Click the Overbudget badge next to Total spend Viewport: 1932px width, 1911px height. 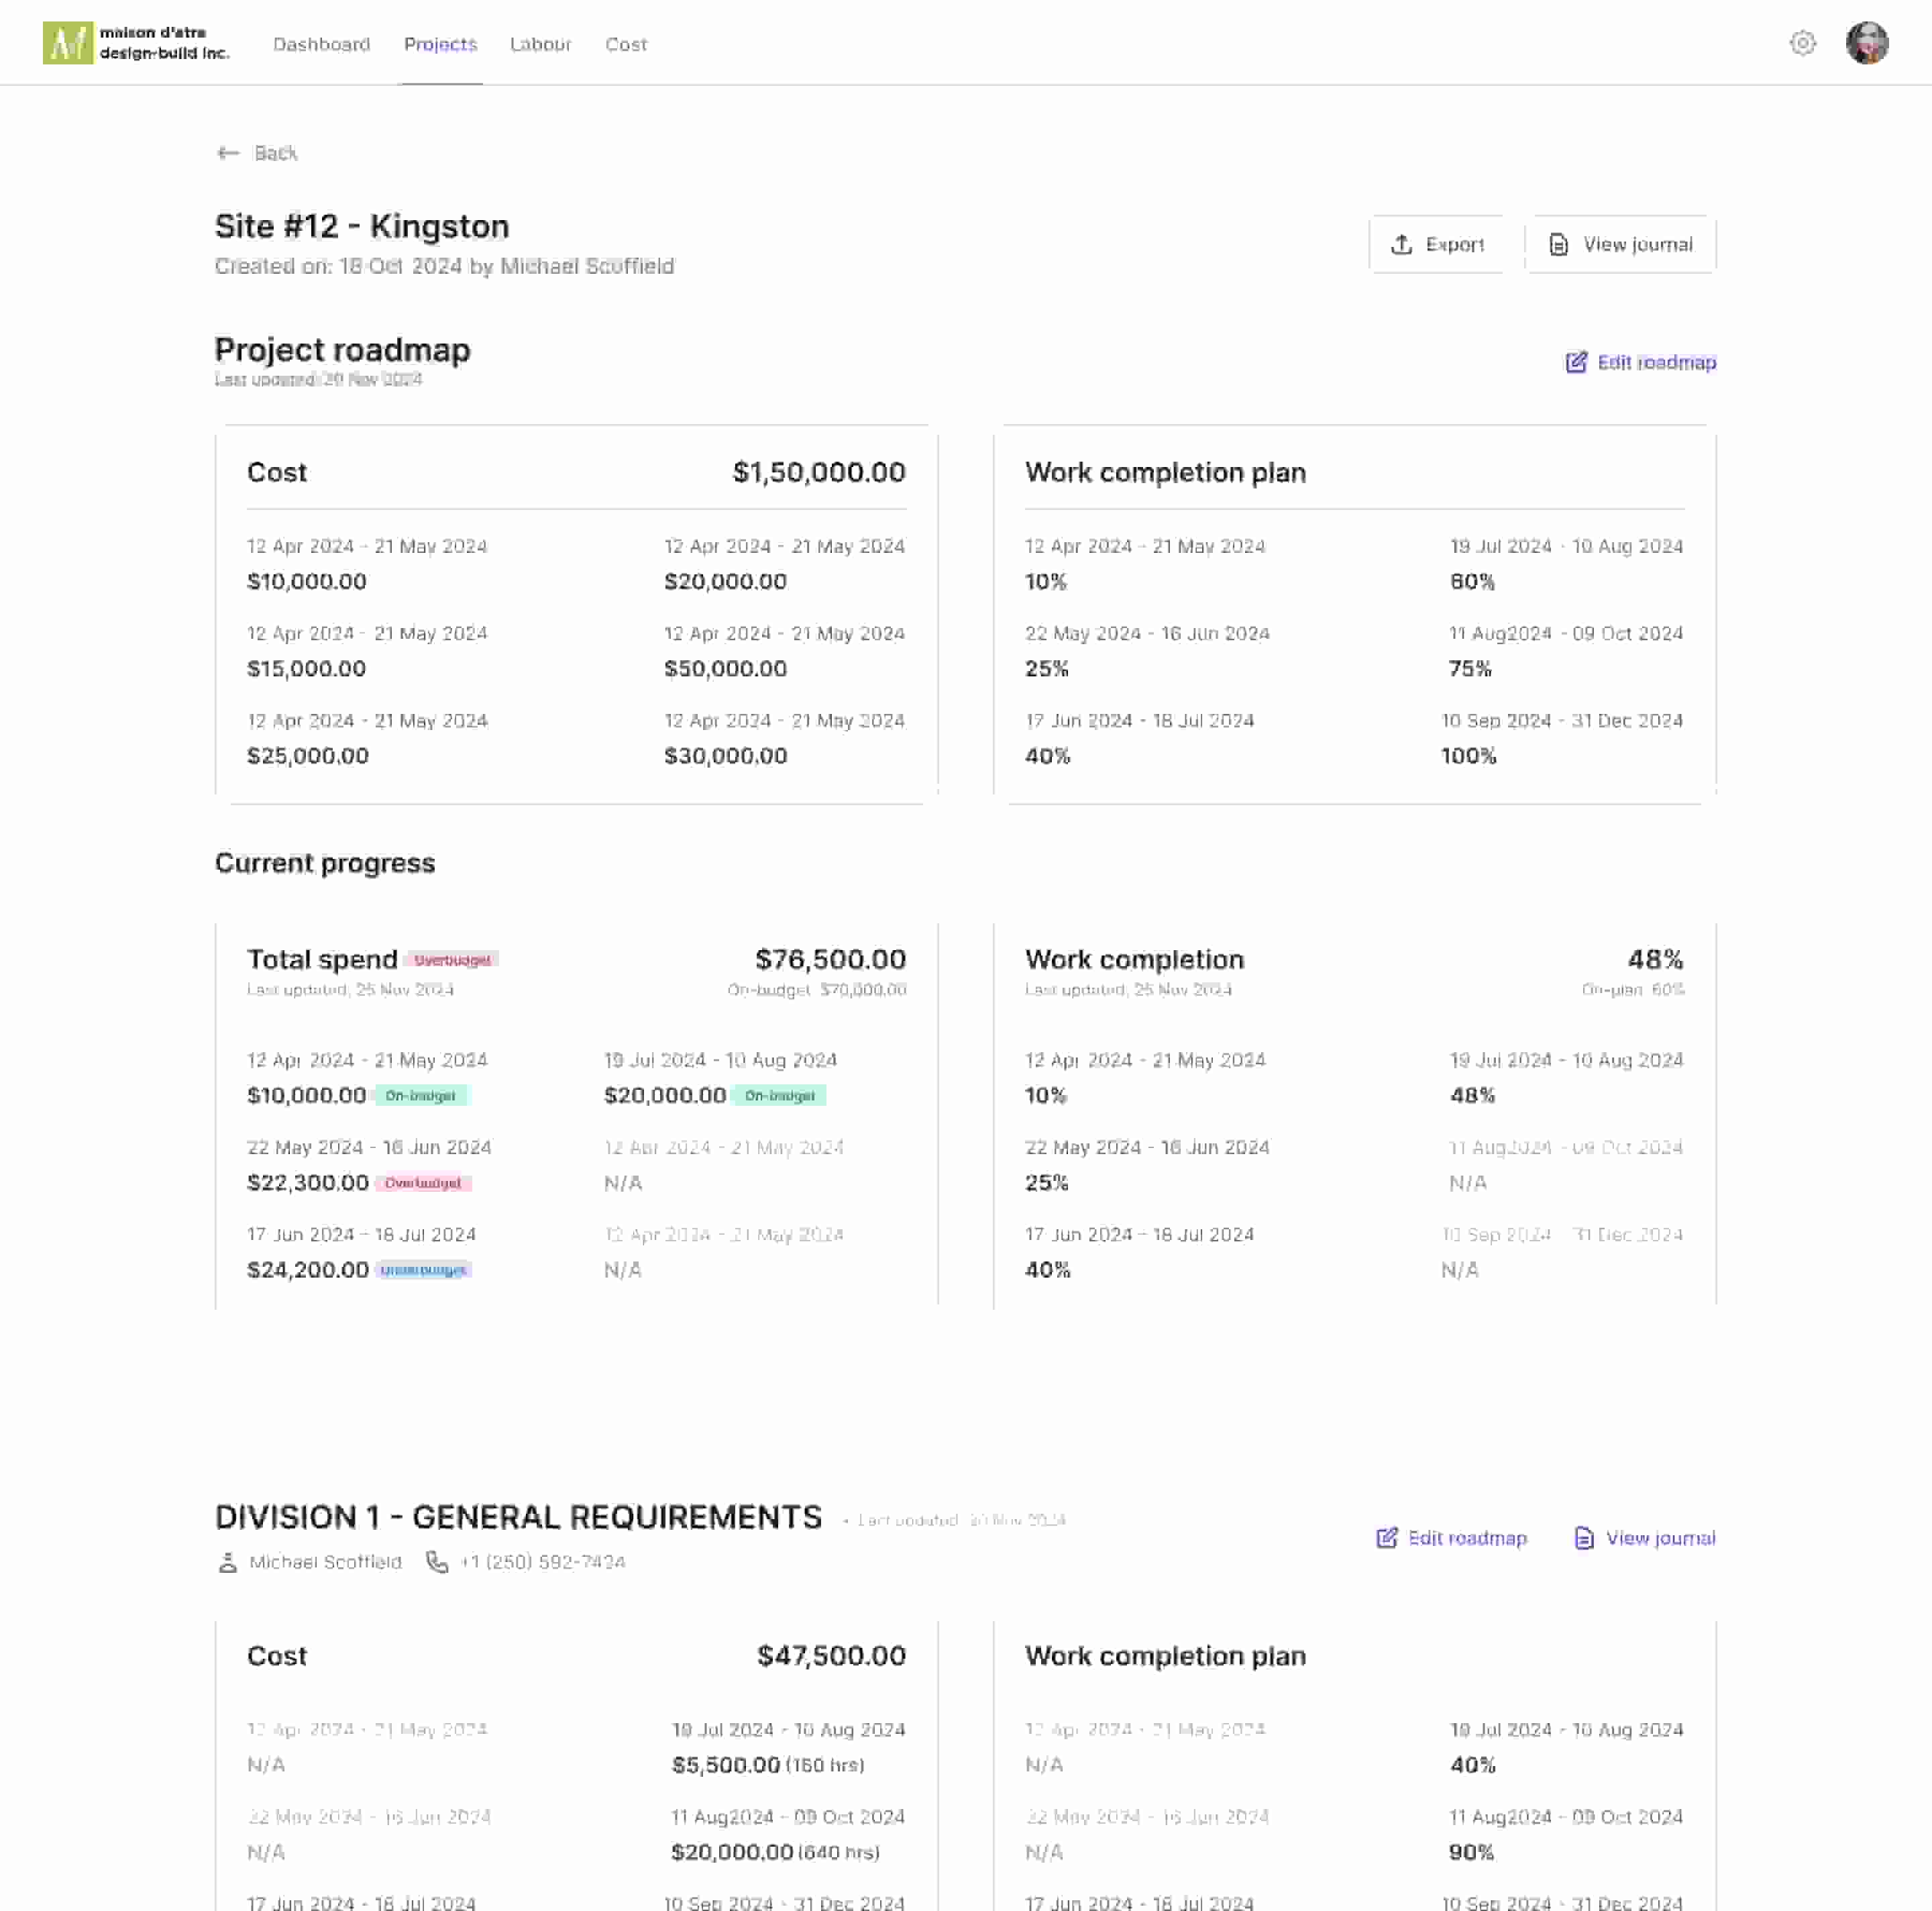tap(452, 960)
